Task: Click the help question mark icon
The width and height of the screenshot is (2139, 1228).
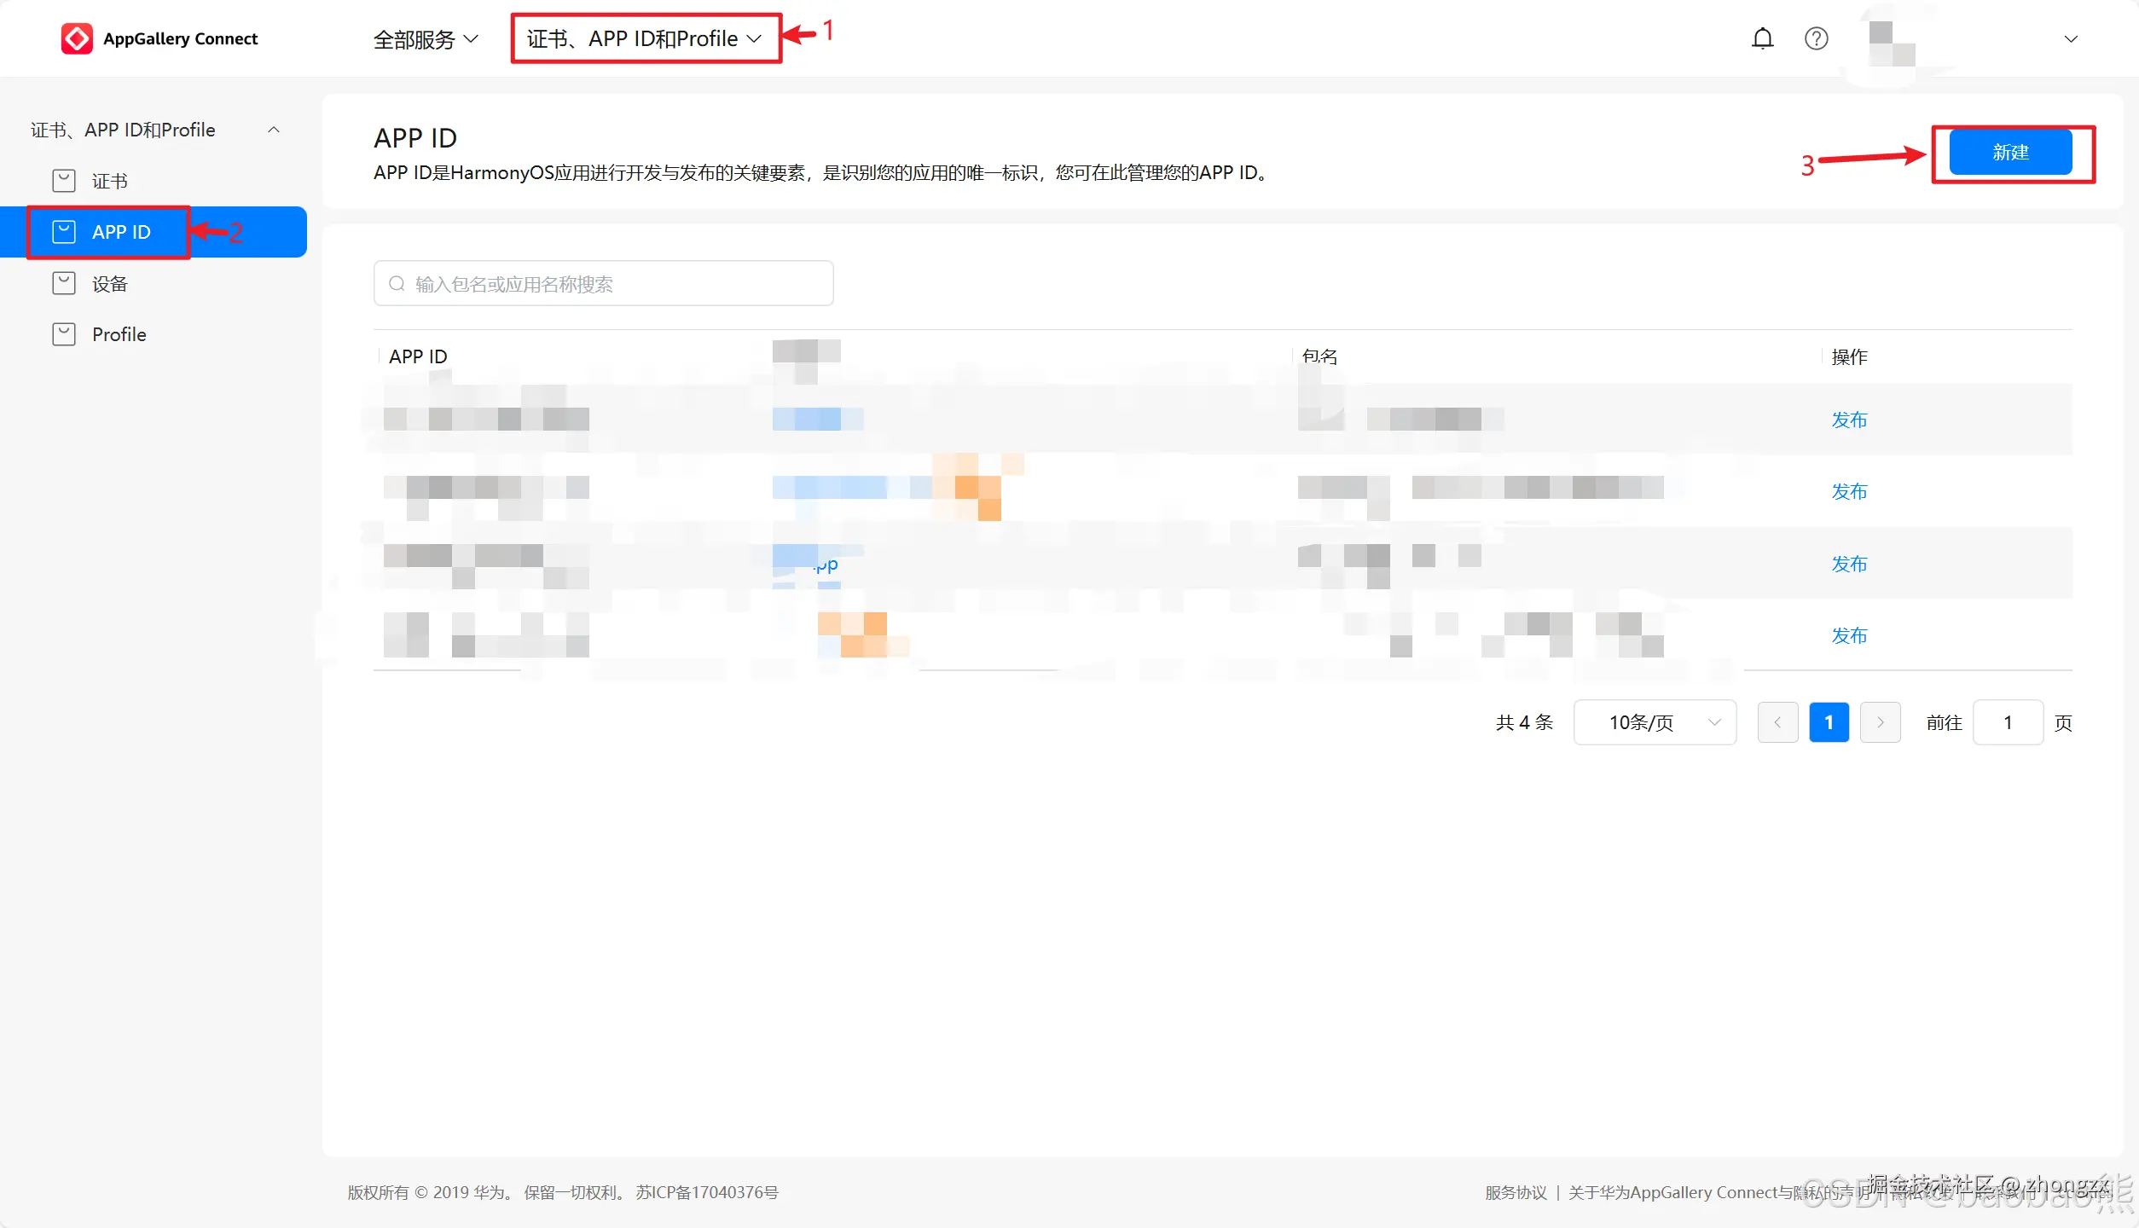Action: pyautogui.click(x=1816, y=38)
